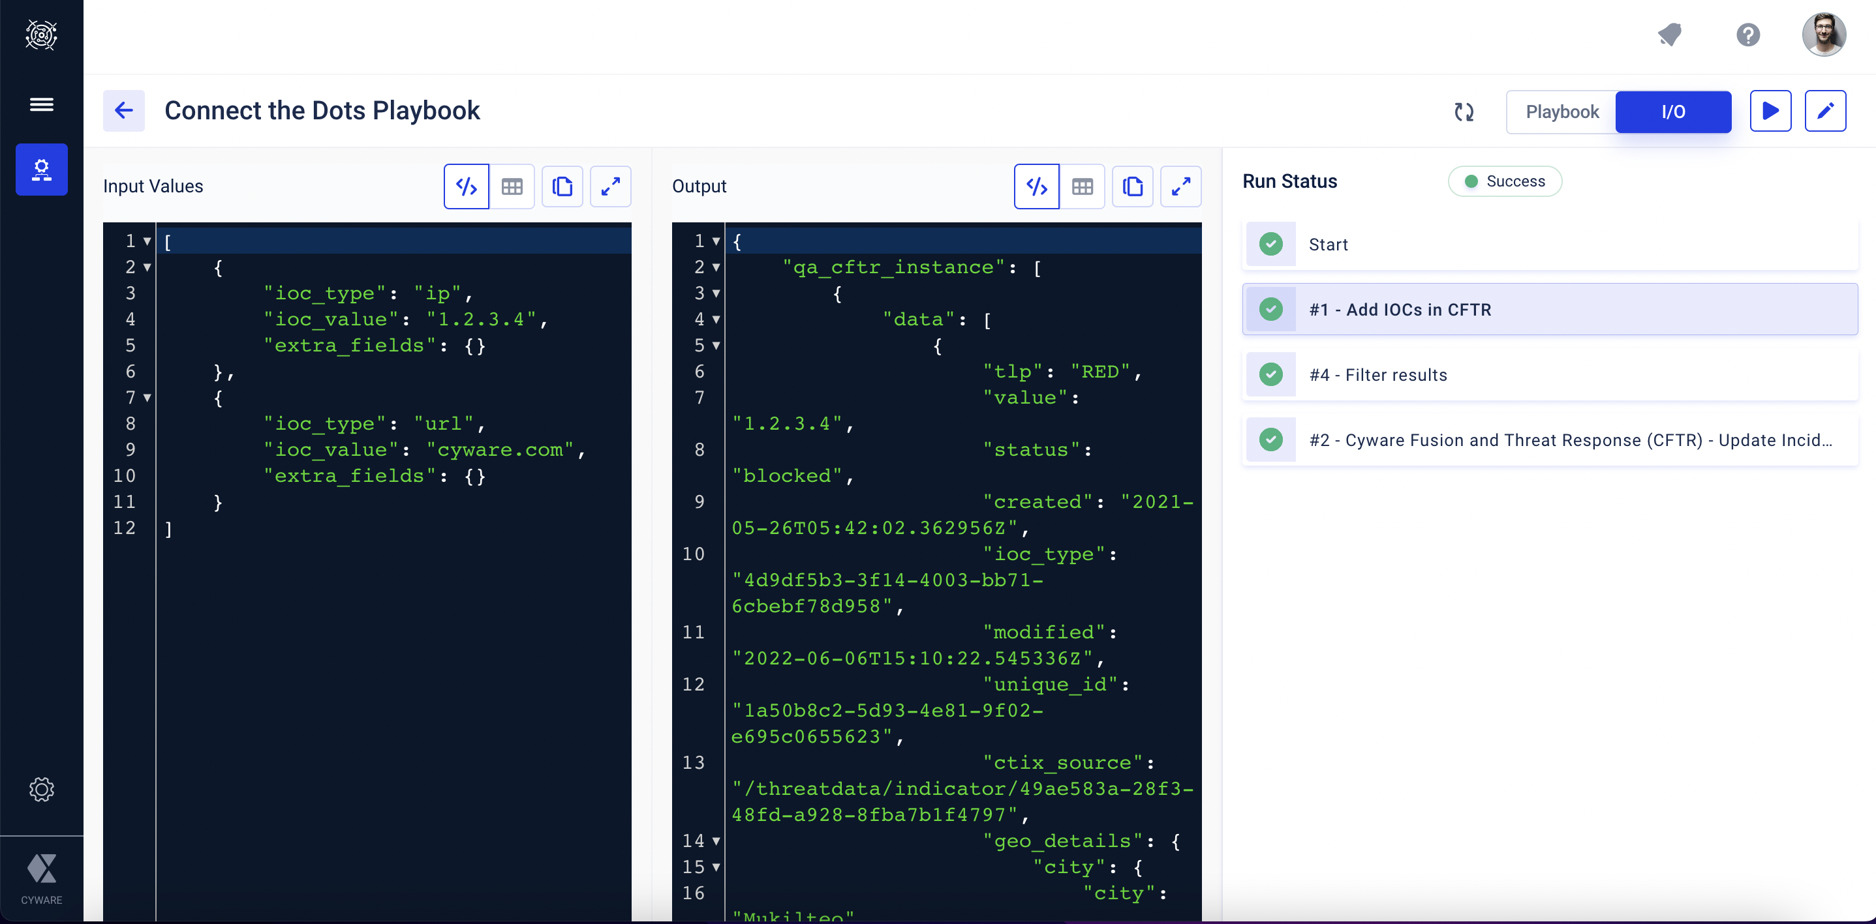Click the back arrow next to playbook title
Screen dimensions: 1876x924
124,112
